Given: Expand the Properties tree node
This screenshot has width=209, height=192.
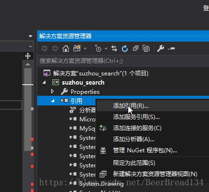Looking at the screenshot, I should pyautogui.click(x=52, y=91).
